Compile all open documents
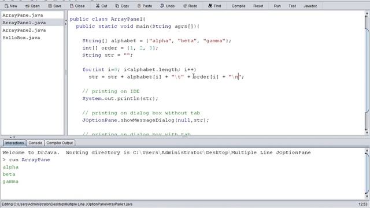Viewport: 370px width, 208px height. [x=238, y=6]
